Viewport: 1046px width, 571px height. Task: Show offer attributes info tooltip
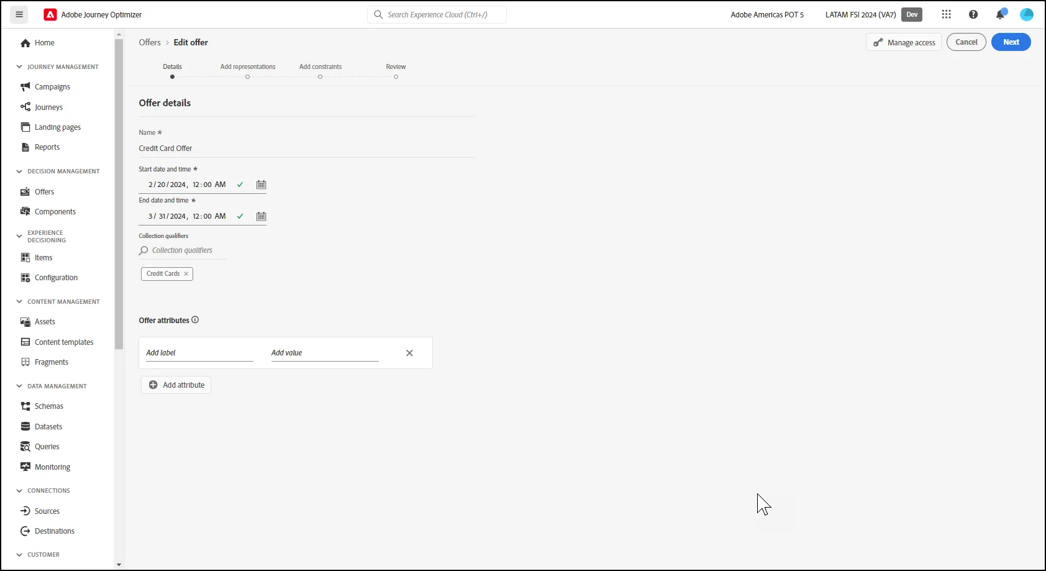195,320
